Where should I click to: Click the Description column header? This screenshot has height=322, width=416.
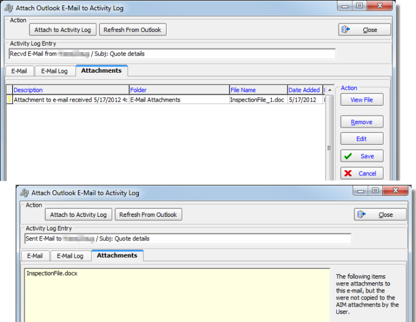coord(70,90)
